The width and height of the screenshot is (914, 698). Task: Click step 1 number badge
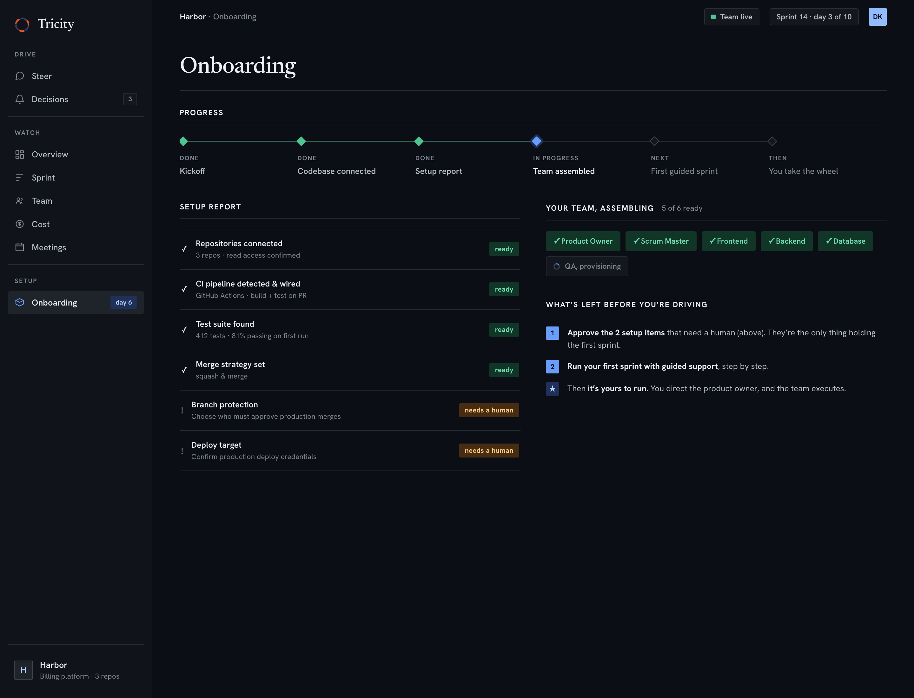(x=553, y=333)
